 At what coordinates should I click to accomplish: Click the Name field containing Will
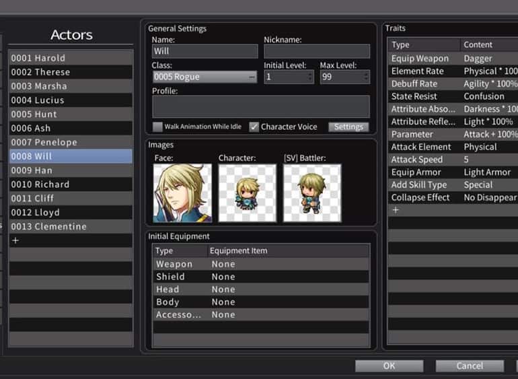tap(205, 51)
